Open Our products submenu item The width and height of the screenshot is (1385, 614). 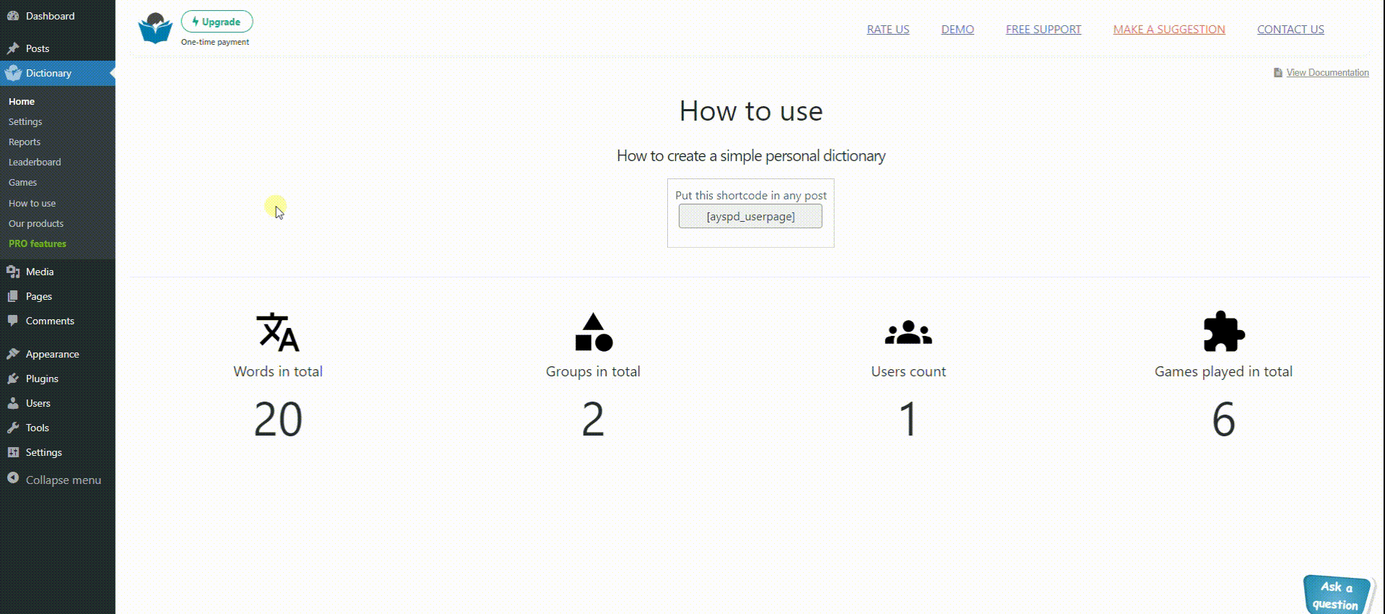pyautogui.click(x=36, y=224)
